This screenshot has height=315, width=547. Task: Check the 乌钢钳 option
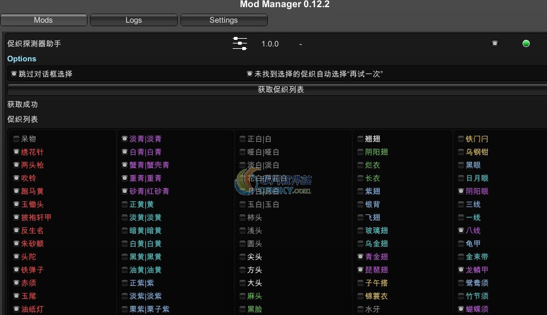461,152
